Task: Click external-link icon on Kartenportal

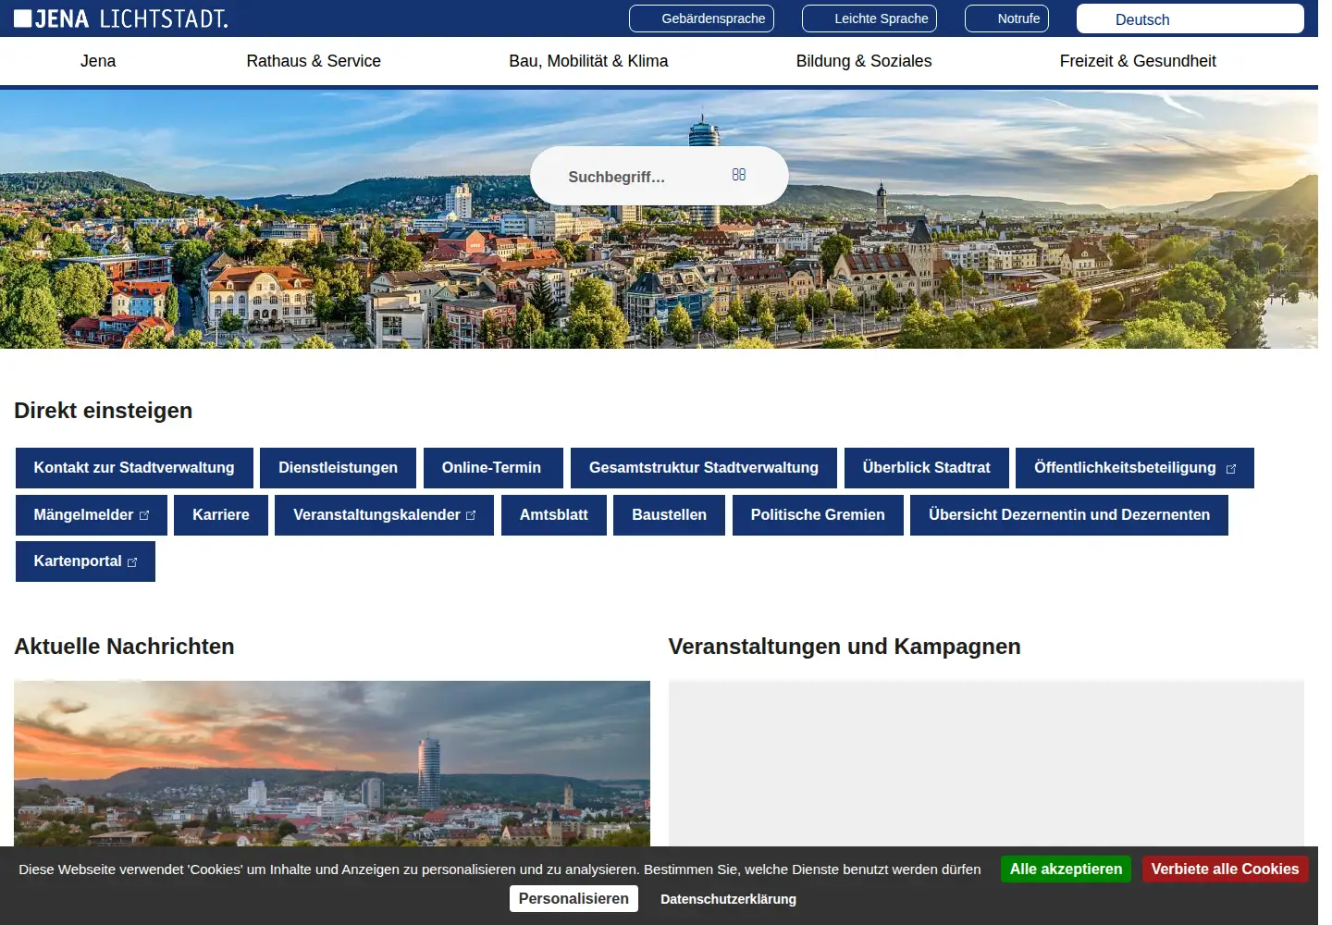Action: pos(131,562)
